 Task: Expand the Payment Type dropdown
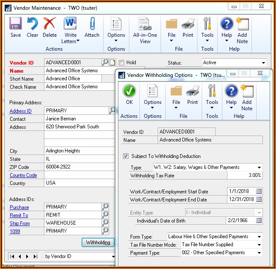tap(259, 253)
